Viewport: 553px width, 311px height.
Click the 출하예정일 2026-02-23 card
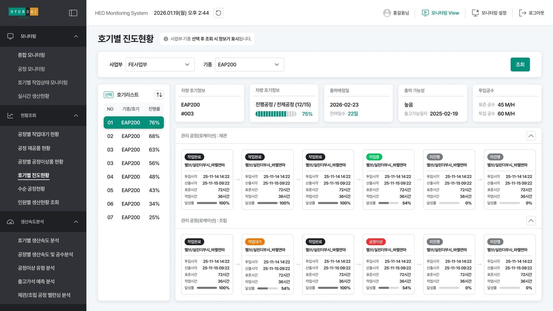coord(358,103)
